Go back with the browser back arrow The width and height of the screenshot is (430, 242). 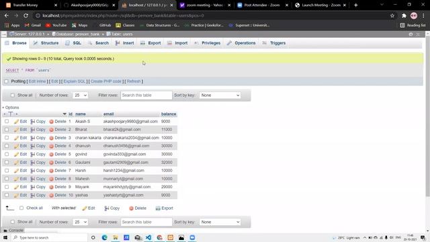pyautogui.click(x=7, y=15)
